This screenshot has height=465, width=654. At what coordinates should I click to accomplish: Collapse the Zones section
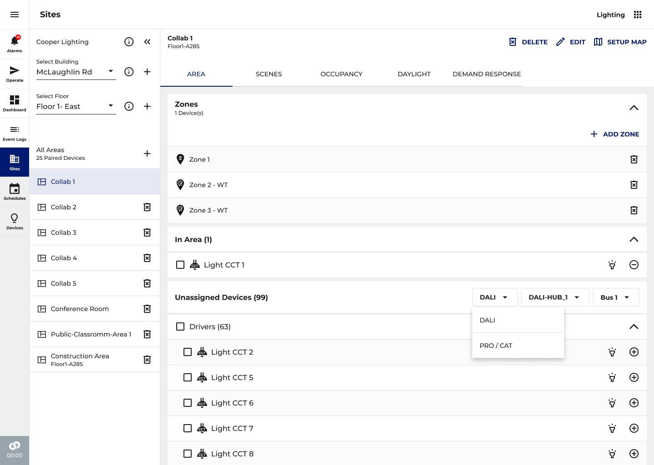coord(634,108)
